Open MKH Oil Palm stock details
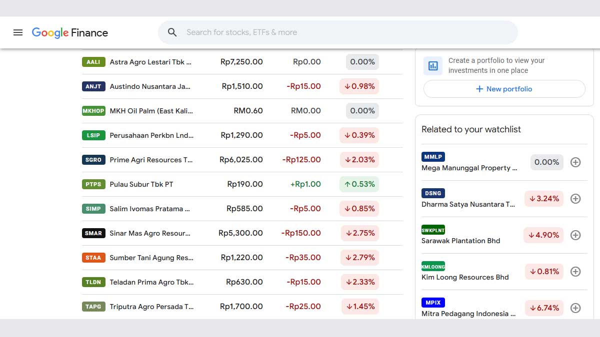Screen dimensions: 600x337 point(151,111)
